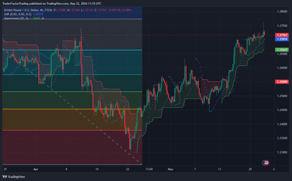
Task: Click the 1.27500 price axis value
Action: coord(282,26)
